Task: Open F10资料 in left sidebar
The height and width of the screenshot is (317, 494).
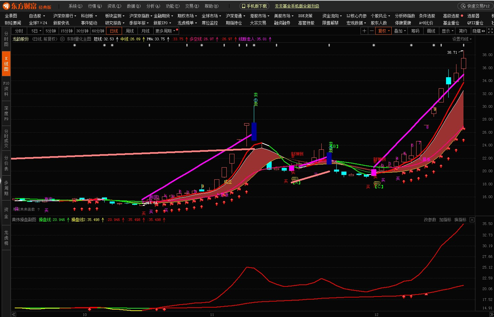Action: pyautogui.click(x=6, y=89)
